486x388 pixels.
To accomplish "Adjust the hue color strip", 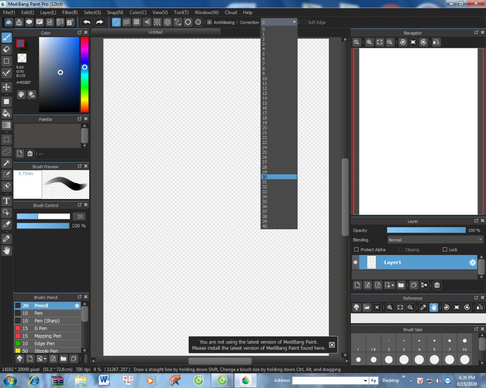I will [x=84, y=74].
